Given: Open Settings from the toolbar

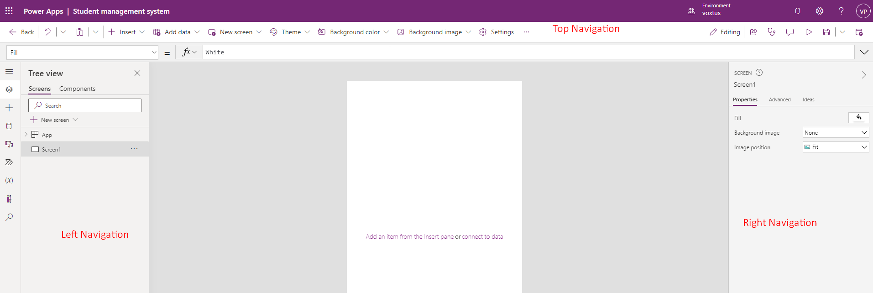Looking at the screenshot, I should pyautogui.click(x=497, y=32).
